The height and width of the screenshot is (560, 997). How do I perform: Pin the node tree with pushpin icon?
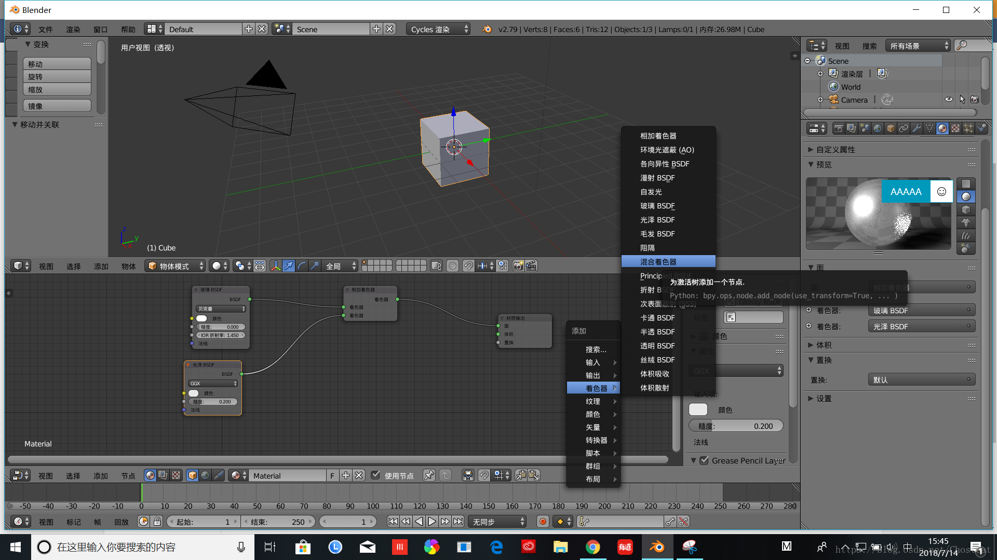coord(429,475)
